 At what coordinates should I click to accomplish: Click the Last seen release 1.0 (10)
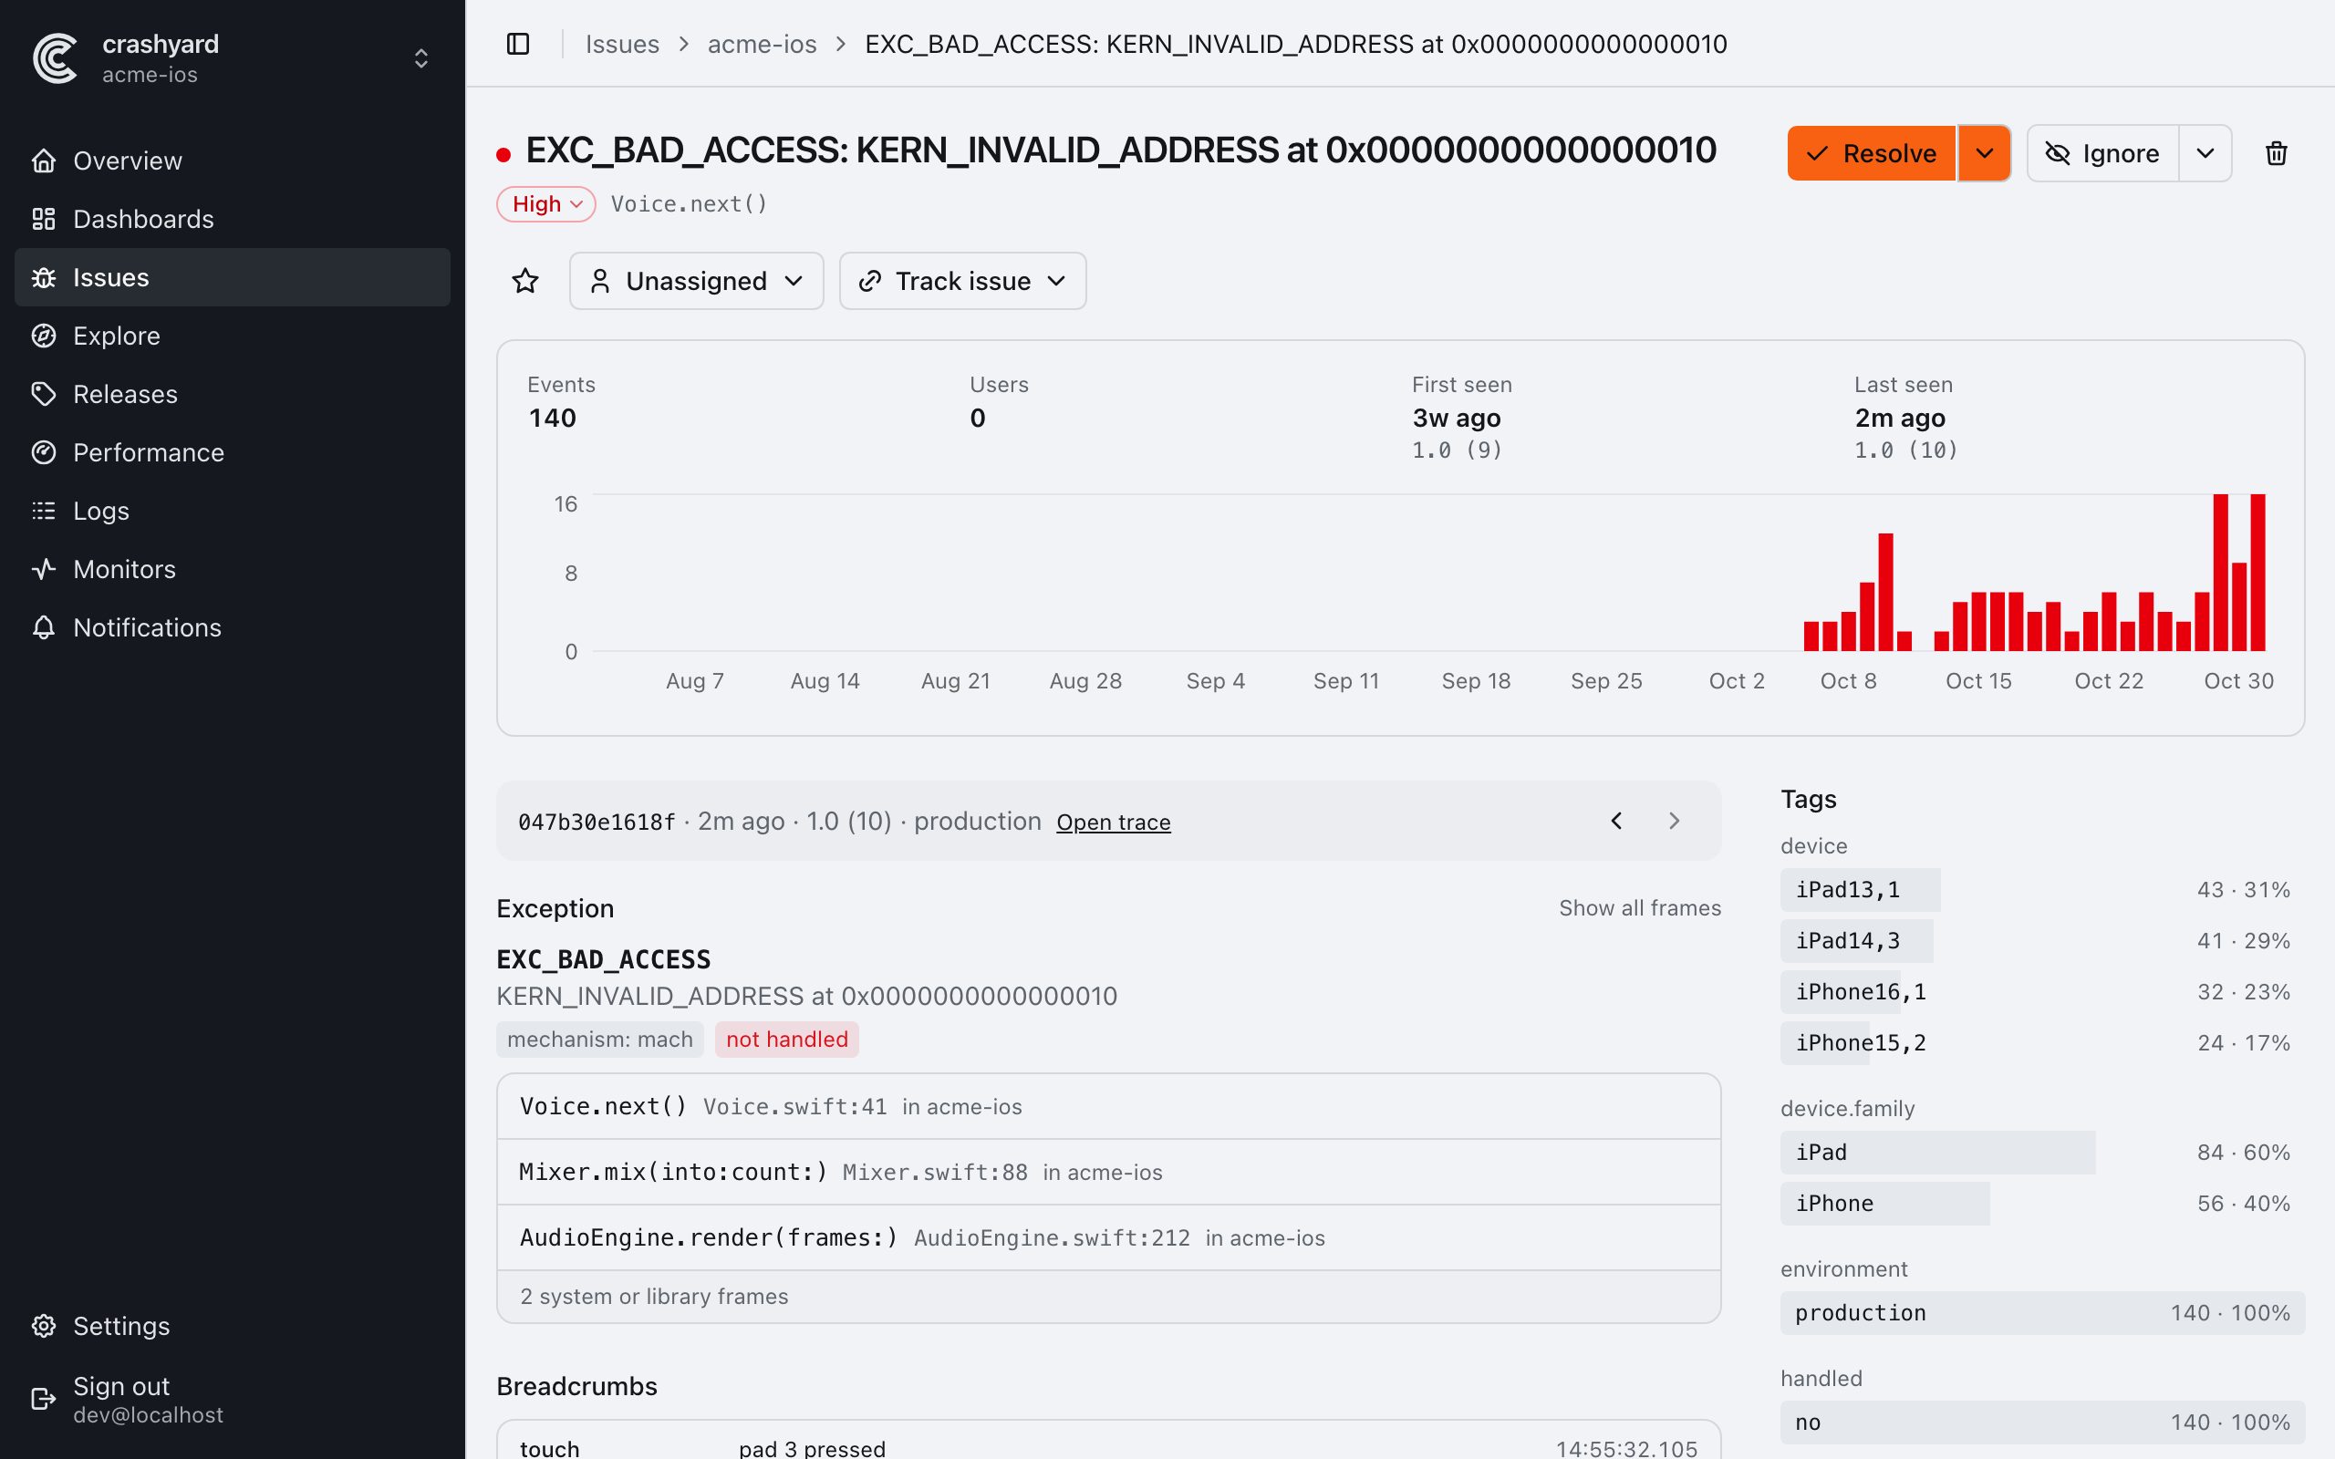tap(1905, 450)
